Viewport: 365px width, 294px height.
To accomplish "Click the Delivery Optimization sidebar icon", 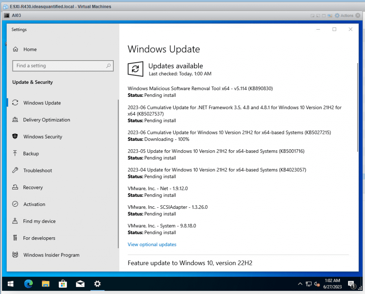I will point(15,120).
